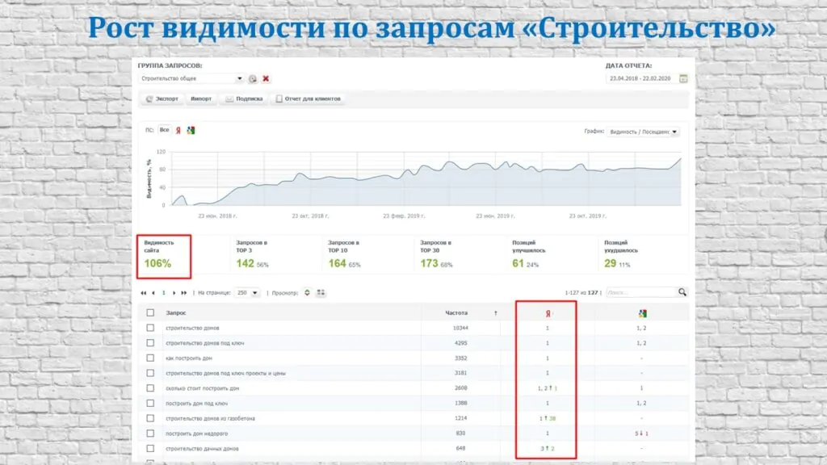The image size is (827, 465).
Task: Click query 'сколько стоит построить дом'
Action: pos(203,388)
